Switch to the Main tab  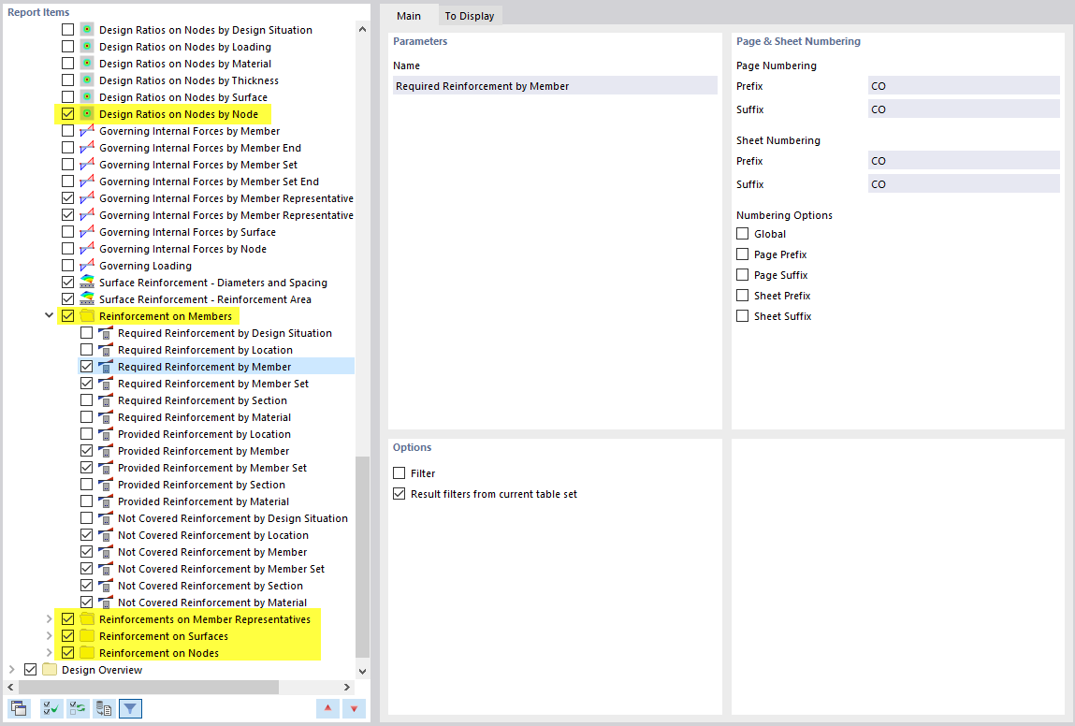(x=409, y=16)
